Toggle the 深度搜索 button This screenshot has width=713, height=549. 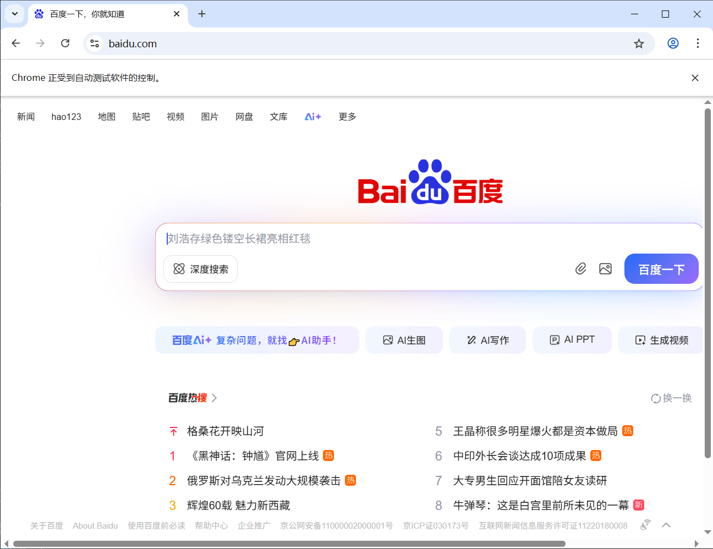pyautogui.click(x=200, y=269)
